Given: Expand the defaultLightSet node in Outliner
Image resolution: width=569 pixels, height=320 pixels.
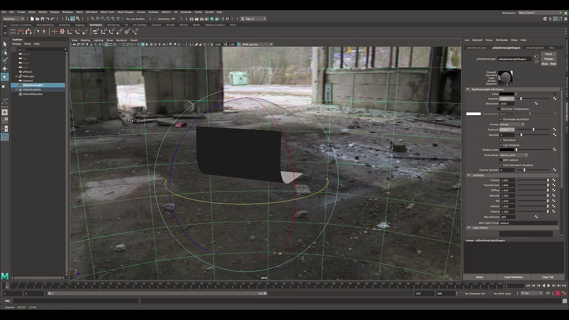Looking at the screenshot, I should click(x=16, y=89).
